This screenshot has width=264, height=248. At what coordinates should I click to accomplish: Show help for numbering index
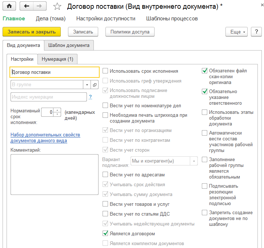pyautogui.click(x=91, y=97)
